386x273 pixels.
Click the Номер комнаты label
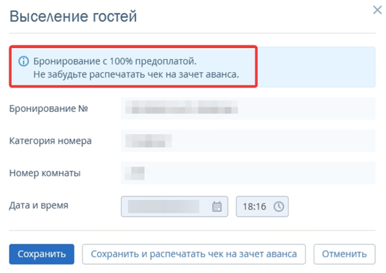click(45, 173)
